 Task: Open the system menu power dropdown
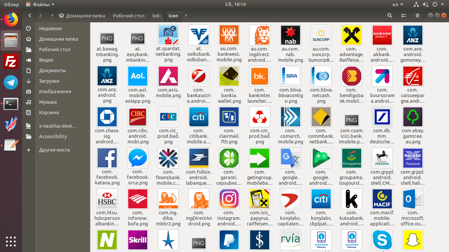point(437,5)
